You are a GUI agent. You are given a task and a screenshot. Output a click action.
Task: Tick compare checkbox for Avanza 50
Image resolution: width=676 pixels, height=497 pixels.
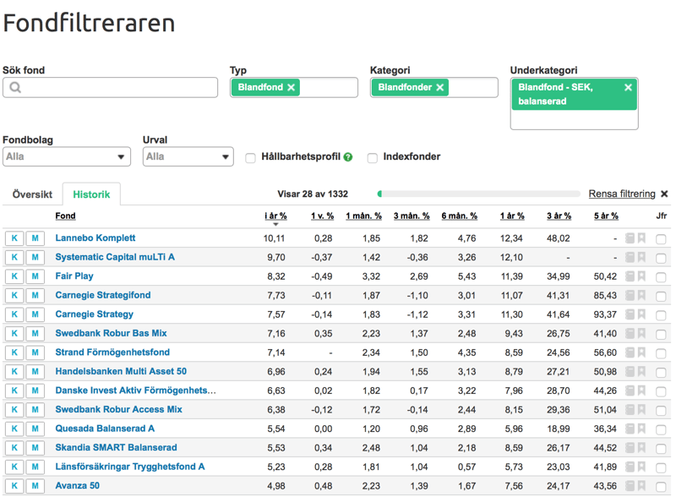point(661,487)
